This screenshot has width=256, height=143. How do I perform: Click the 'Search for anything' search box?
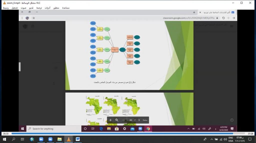pos(54,129)
